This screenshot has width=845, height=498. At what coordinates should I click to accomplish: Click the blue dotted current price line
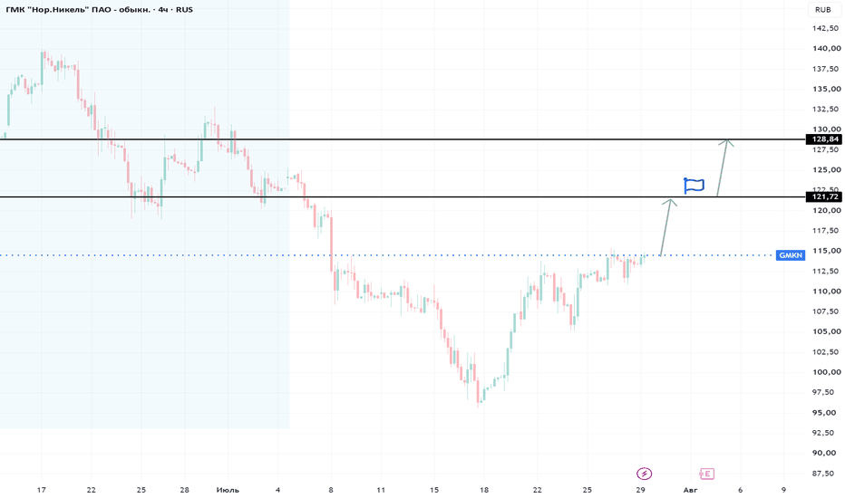(387, 255)
